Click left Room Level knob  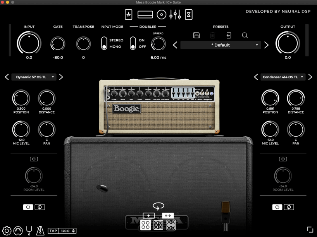[x=34, y=175]
